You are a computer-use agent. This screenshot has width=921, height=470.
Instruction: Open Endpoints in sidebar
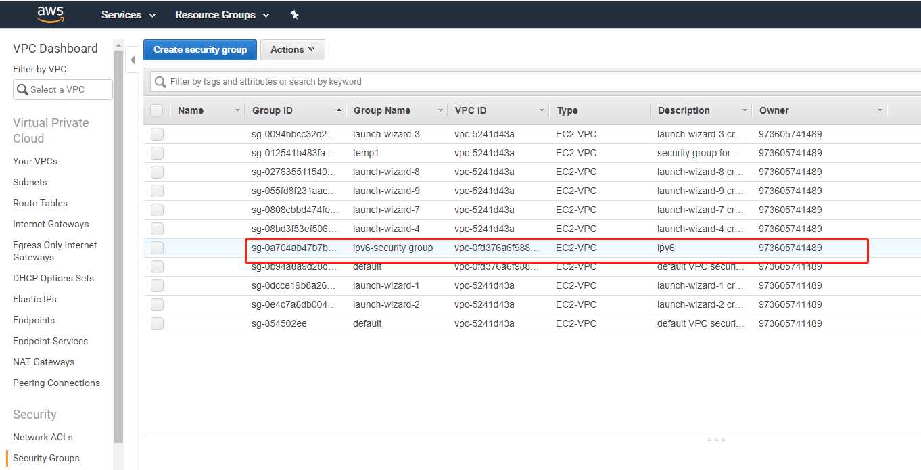tap(34, 320)
